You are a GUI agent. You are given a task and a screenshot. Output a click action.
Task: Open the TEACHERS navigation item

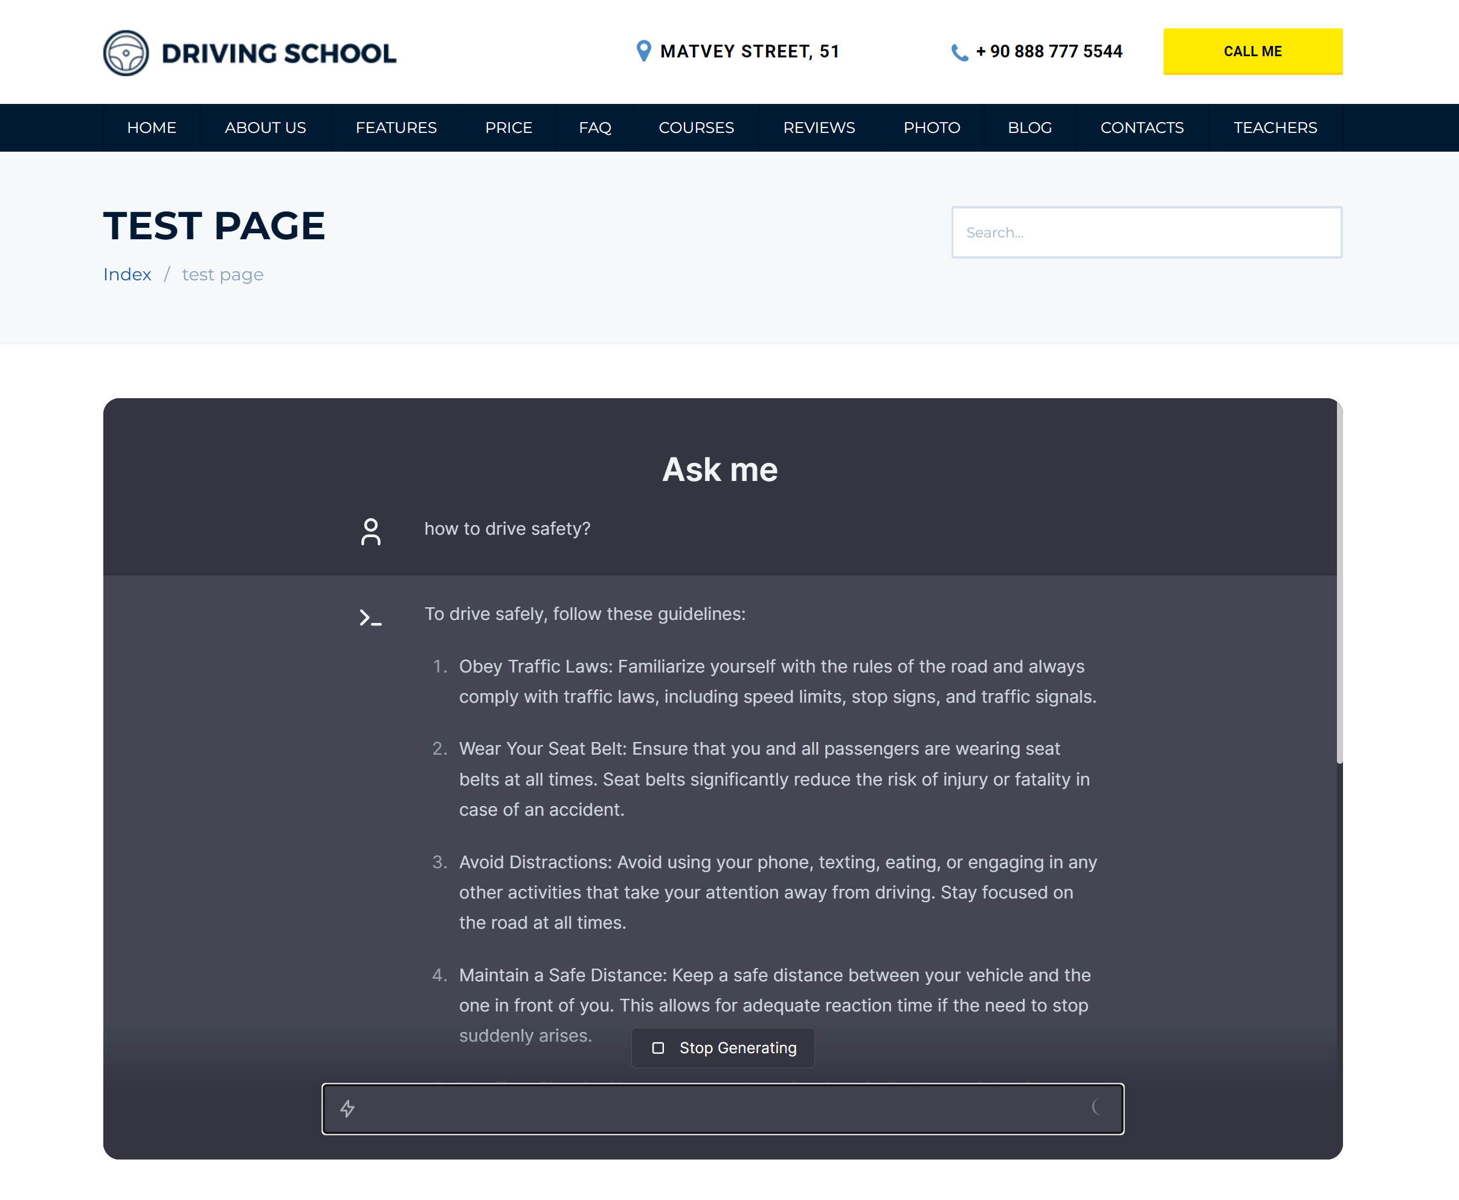coord(1275,128)
